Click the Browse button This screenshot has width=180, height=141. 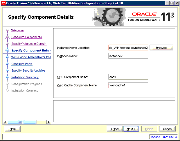161,48
